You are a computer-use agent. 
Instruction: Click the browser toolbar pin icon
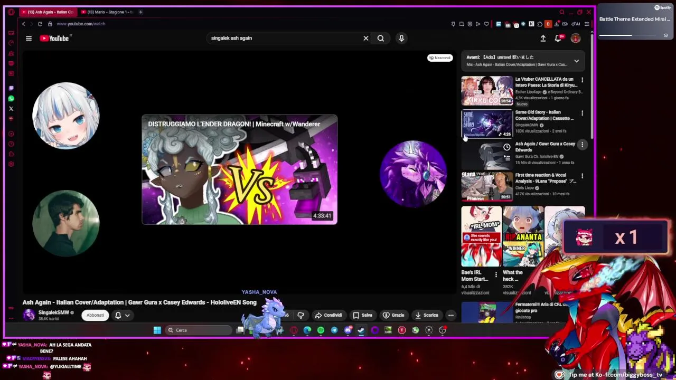pyautogui.click(x=453, y=24)
